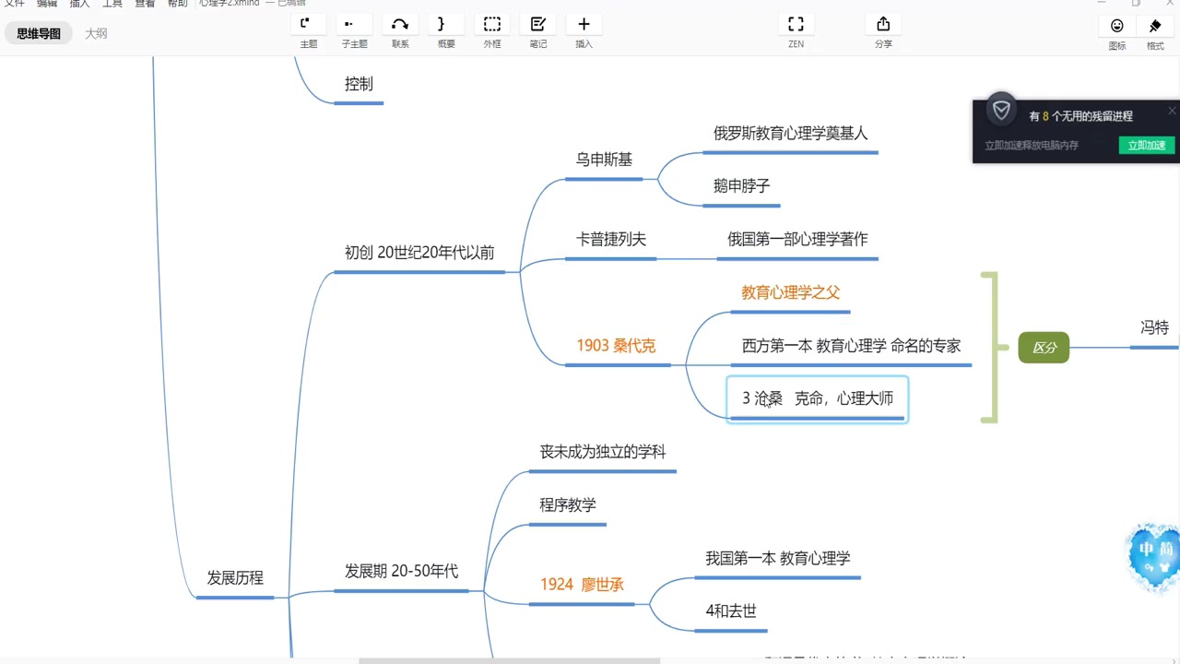Image resolution: width=1180 pixels, height=664 pixels.
Task: Select the 西方第一本 教育心理学 topic
Action: 851,346
